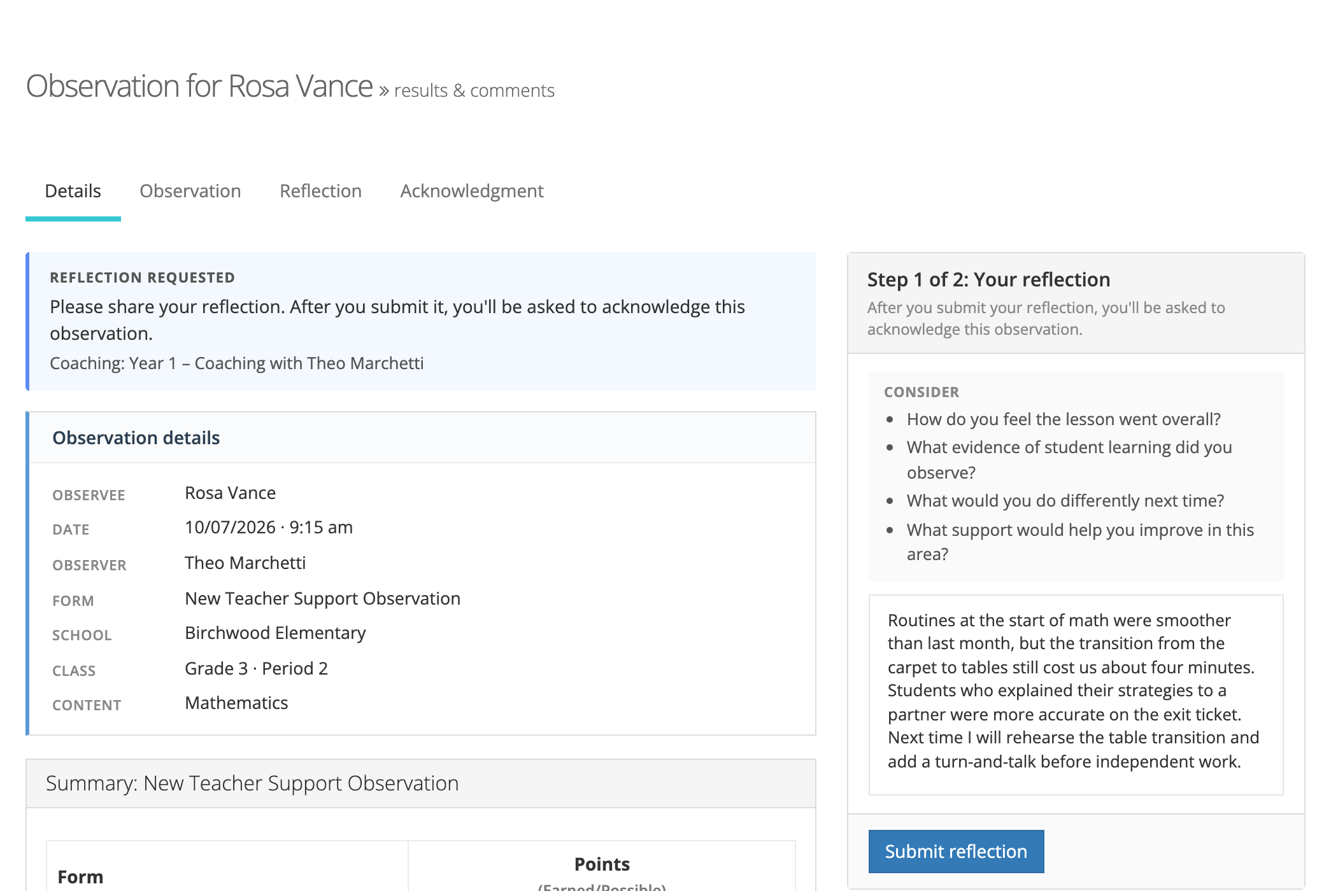The image size is (1331, 891).
Task: Click the 'Step 1 of 2: Your reflection' heading
Action: point(988,279)
